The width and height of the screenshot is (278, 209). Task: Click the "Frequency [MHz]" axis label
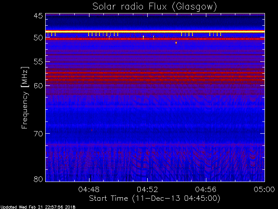[25, 98]
